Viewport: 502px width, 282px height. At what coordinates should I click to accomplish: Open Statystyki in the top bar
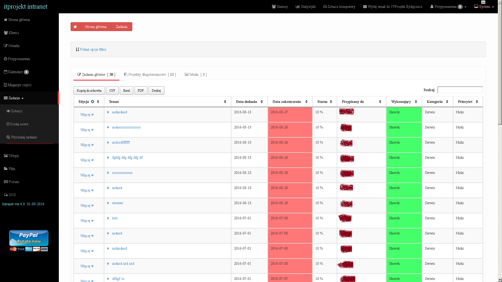tap(305, 7)
